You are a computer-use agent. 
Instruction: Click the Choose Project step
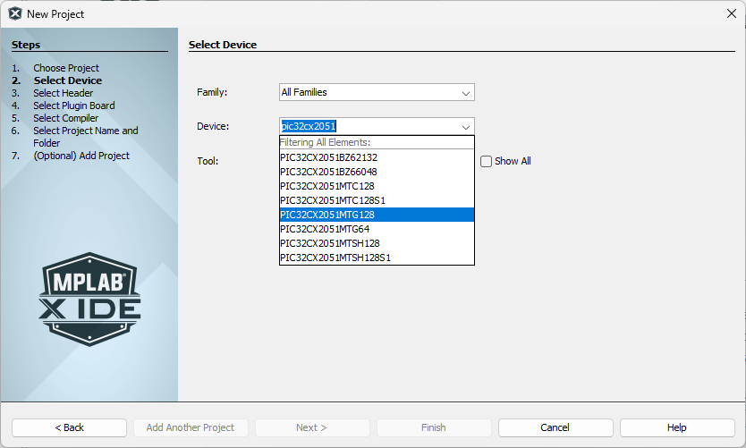(x=66, y=68)
